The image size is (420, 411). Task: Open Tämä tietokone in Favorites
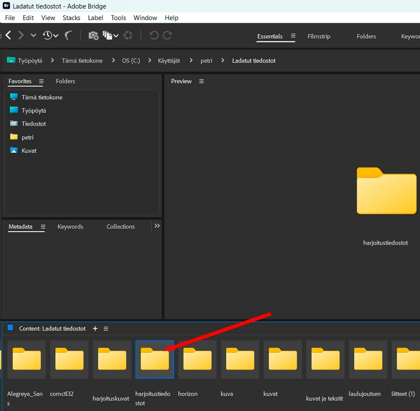[x=42, y=97]
